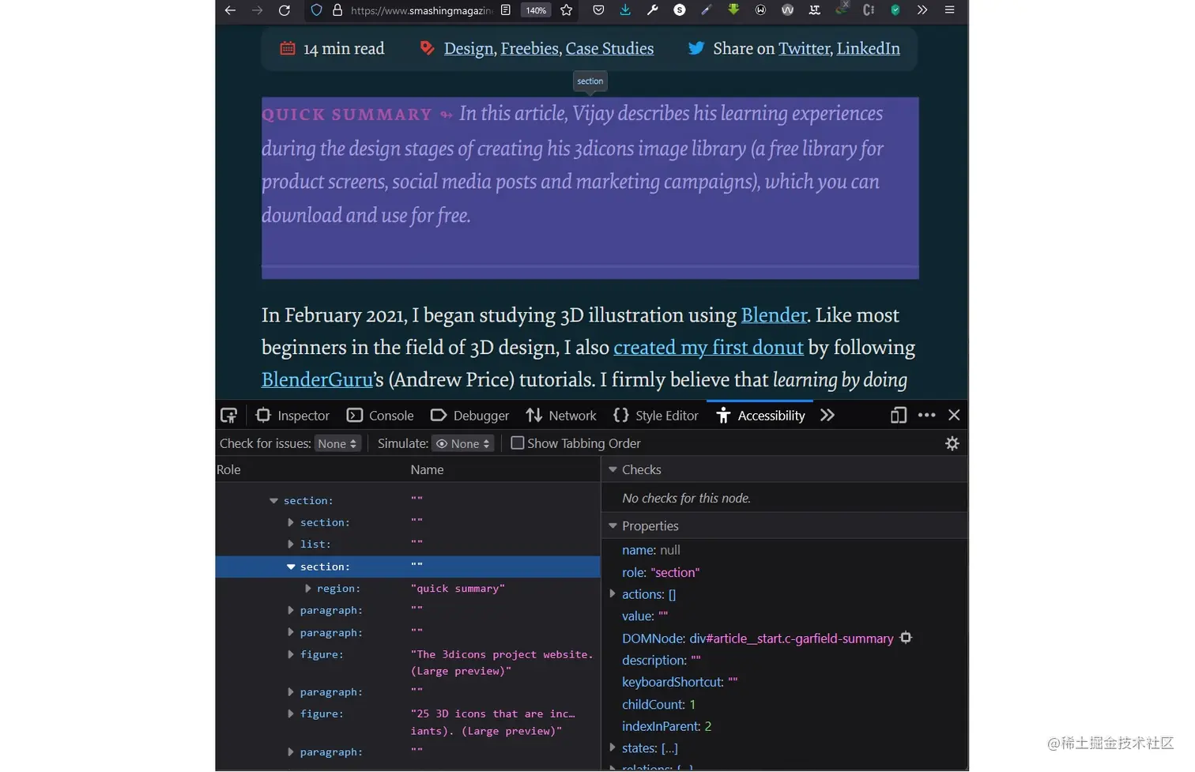This screenshot has height=772, width=1195.
Task: Click the round white S extension icon
Action: (x=680, y=10)
